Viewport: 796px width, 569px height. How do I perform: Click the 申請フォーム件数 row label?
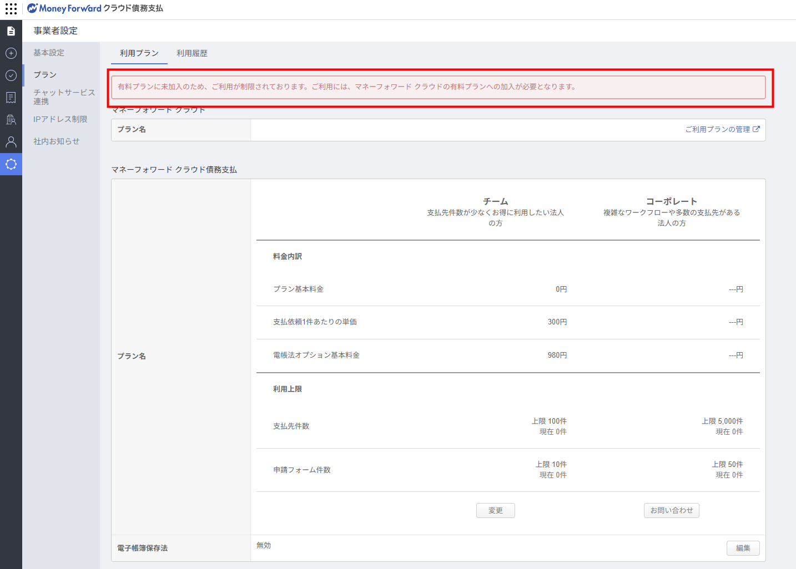pyautogui.click(x=302, y=470)
